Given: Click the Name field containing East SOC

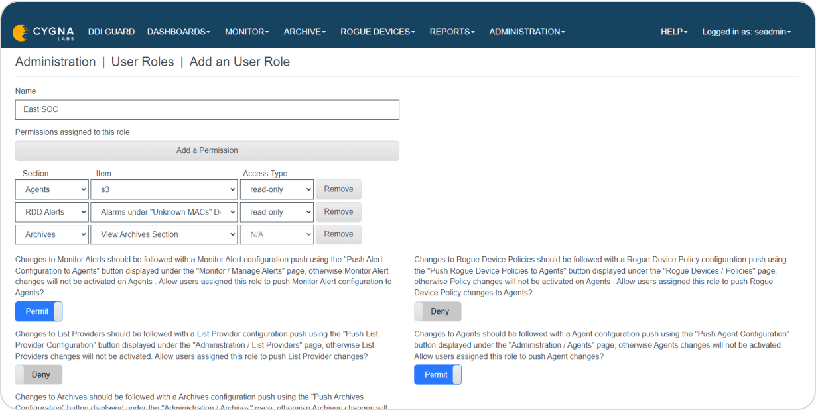Looking at the screenshot, I should pos(206,109).
